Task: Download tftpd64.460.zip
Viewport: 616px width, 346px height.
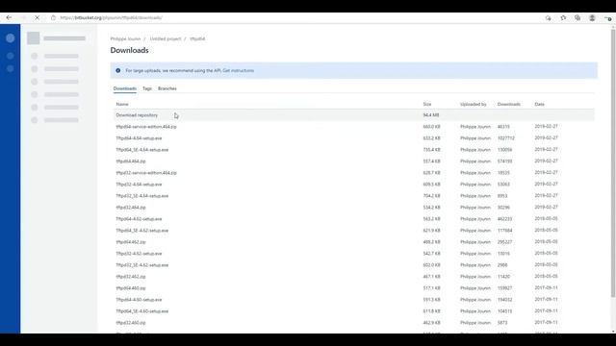Action: coord(131,288)
